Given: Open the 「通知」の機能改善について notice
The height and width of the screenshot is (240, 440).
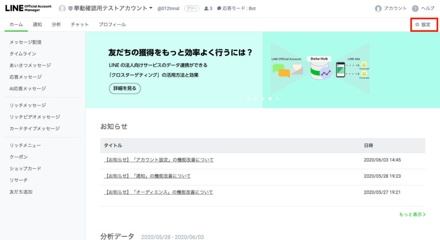Looking at the screenshot, I should click(147, 176).
